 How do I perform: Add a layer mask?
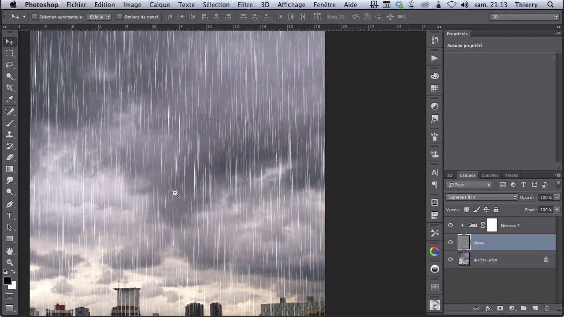500,308
